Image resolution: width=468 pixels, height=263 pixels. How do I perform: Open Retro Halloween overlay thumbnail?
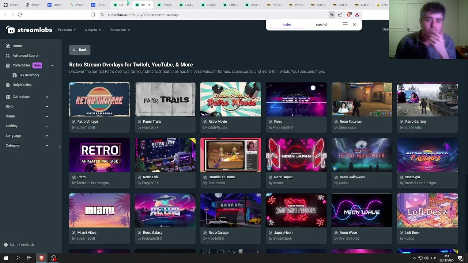[362, 155]
